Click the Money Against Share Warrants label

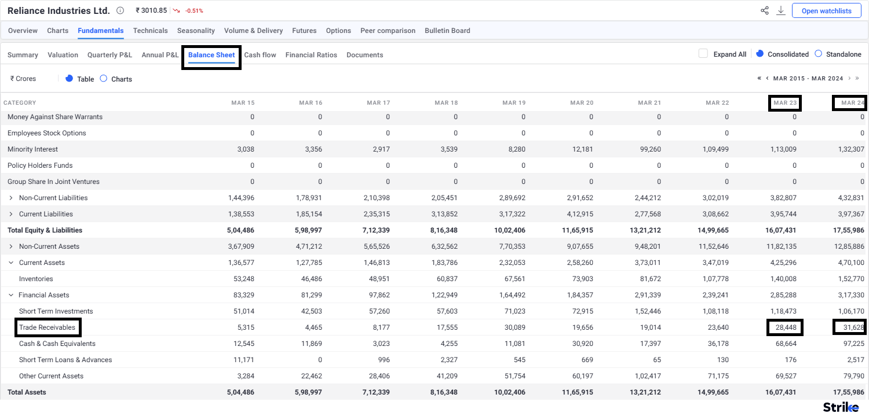coord(55,117)
